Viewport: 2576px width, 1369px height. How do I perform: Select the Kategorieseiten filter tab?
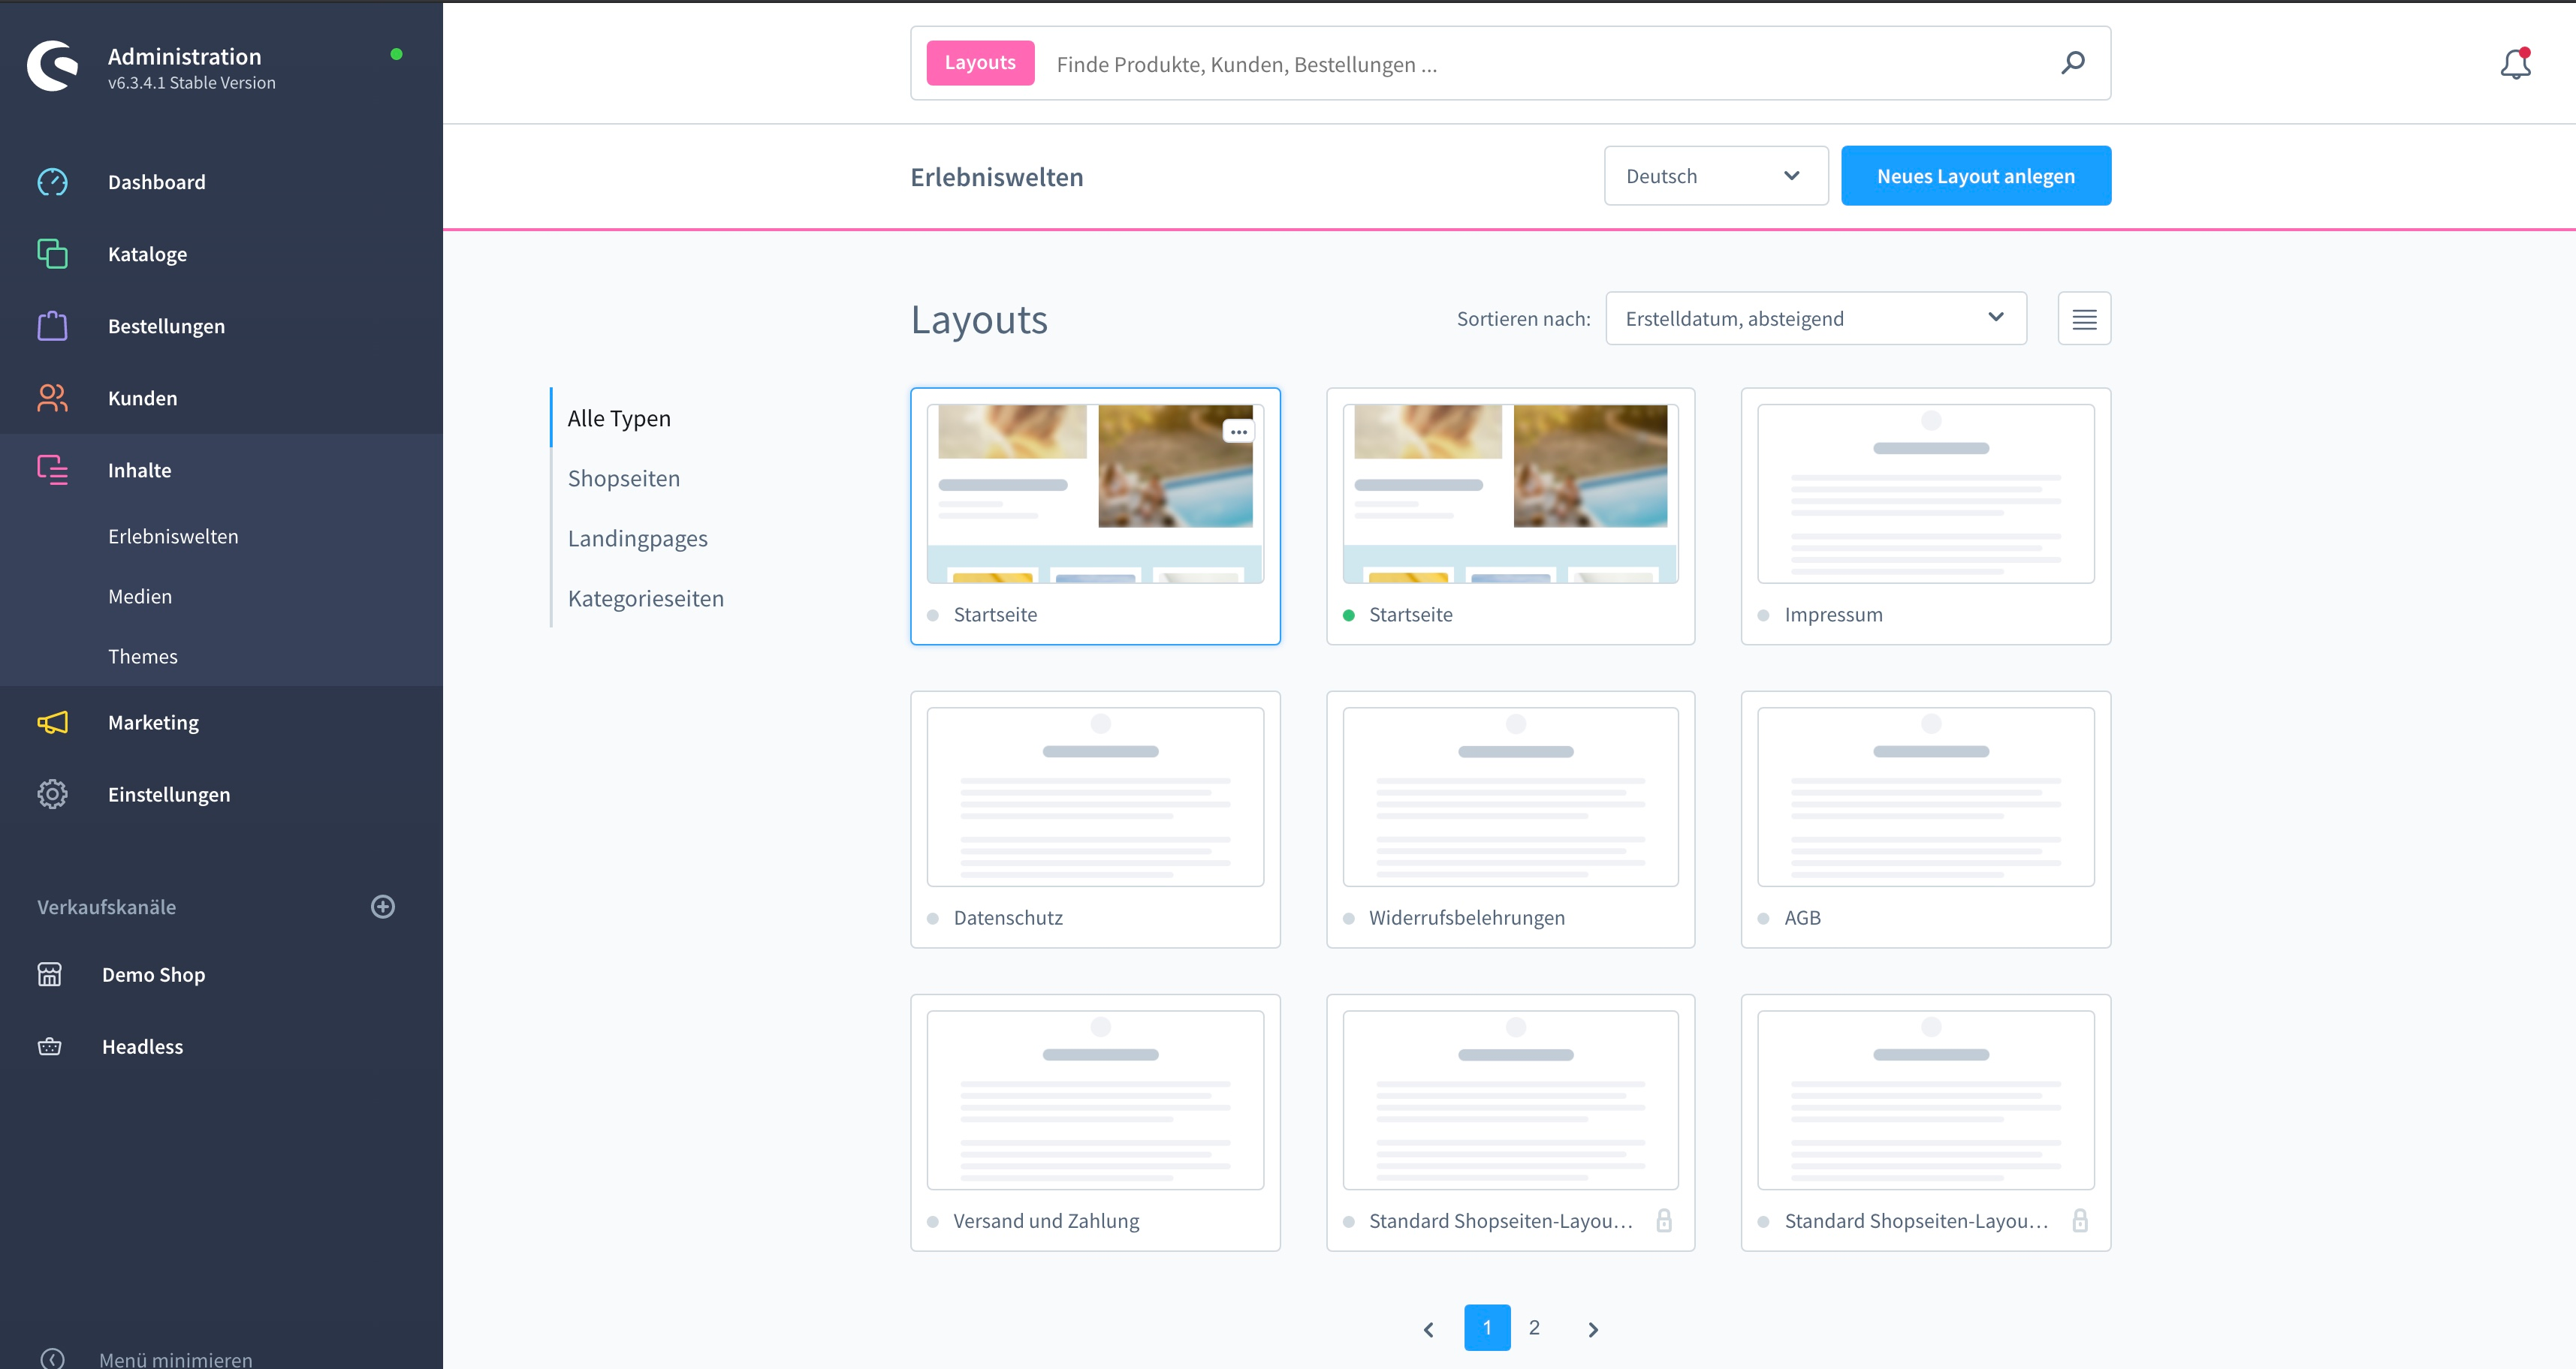(646, 597)
